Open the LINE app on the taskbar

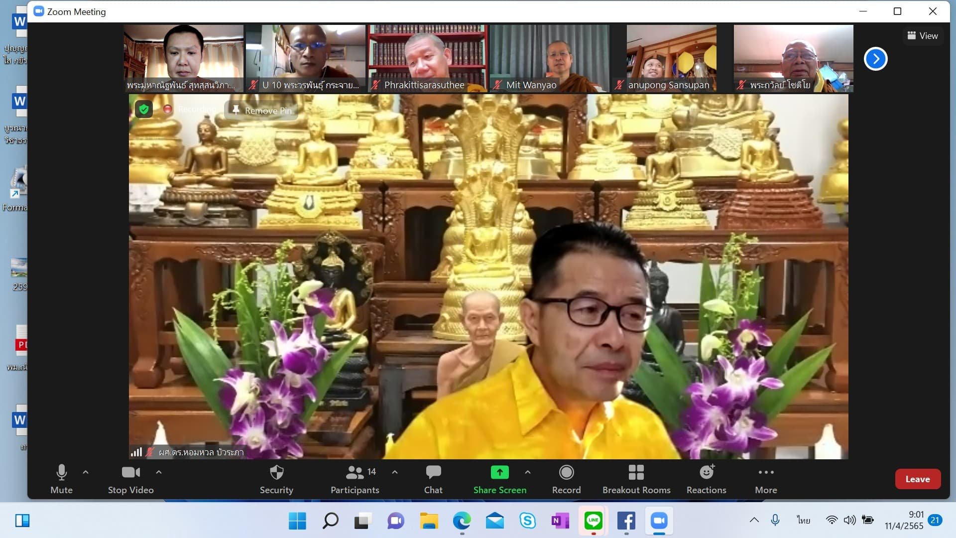point(593,521)
